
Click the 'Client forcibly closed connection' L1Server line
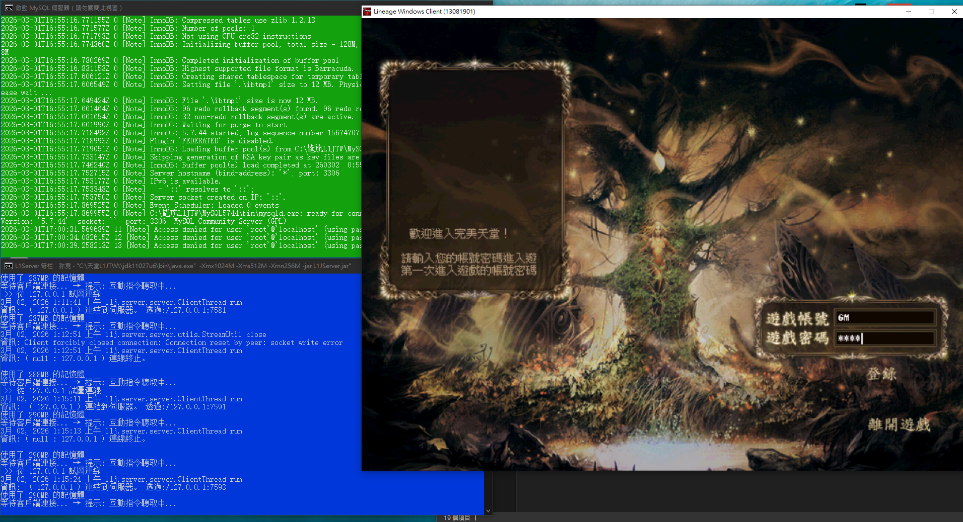[x=171, y=342]
